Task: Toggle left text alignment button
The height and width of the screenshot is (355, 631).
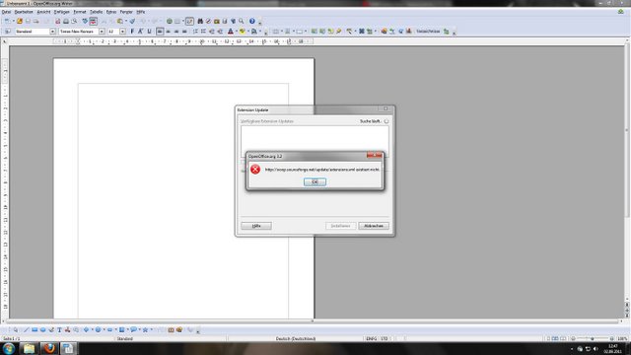Action: click(x=160, y=32)
